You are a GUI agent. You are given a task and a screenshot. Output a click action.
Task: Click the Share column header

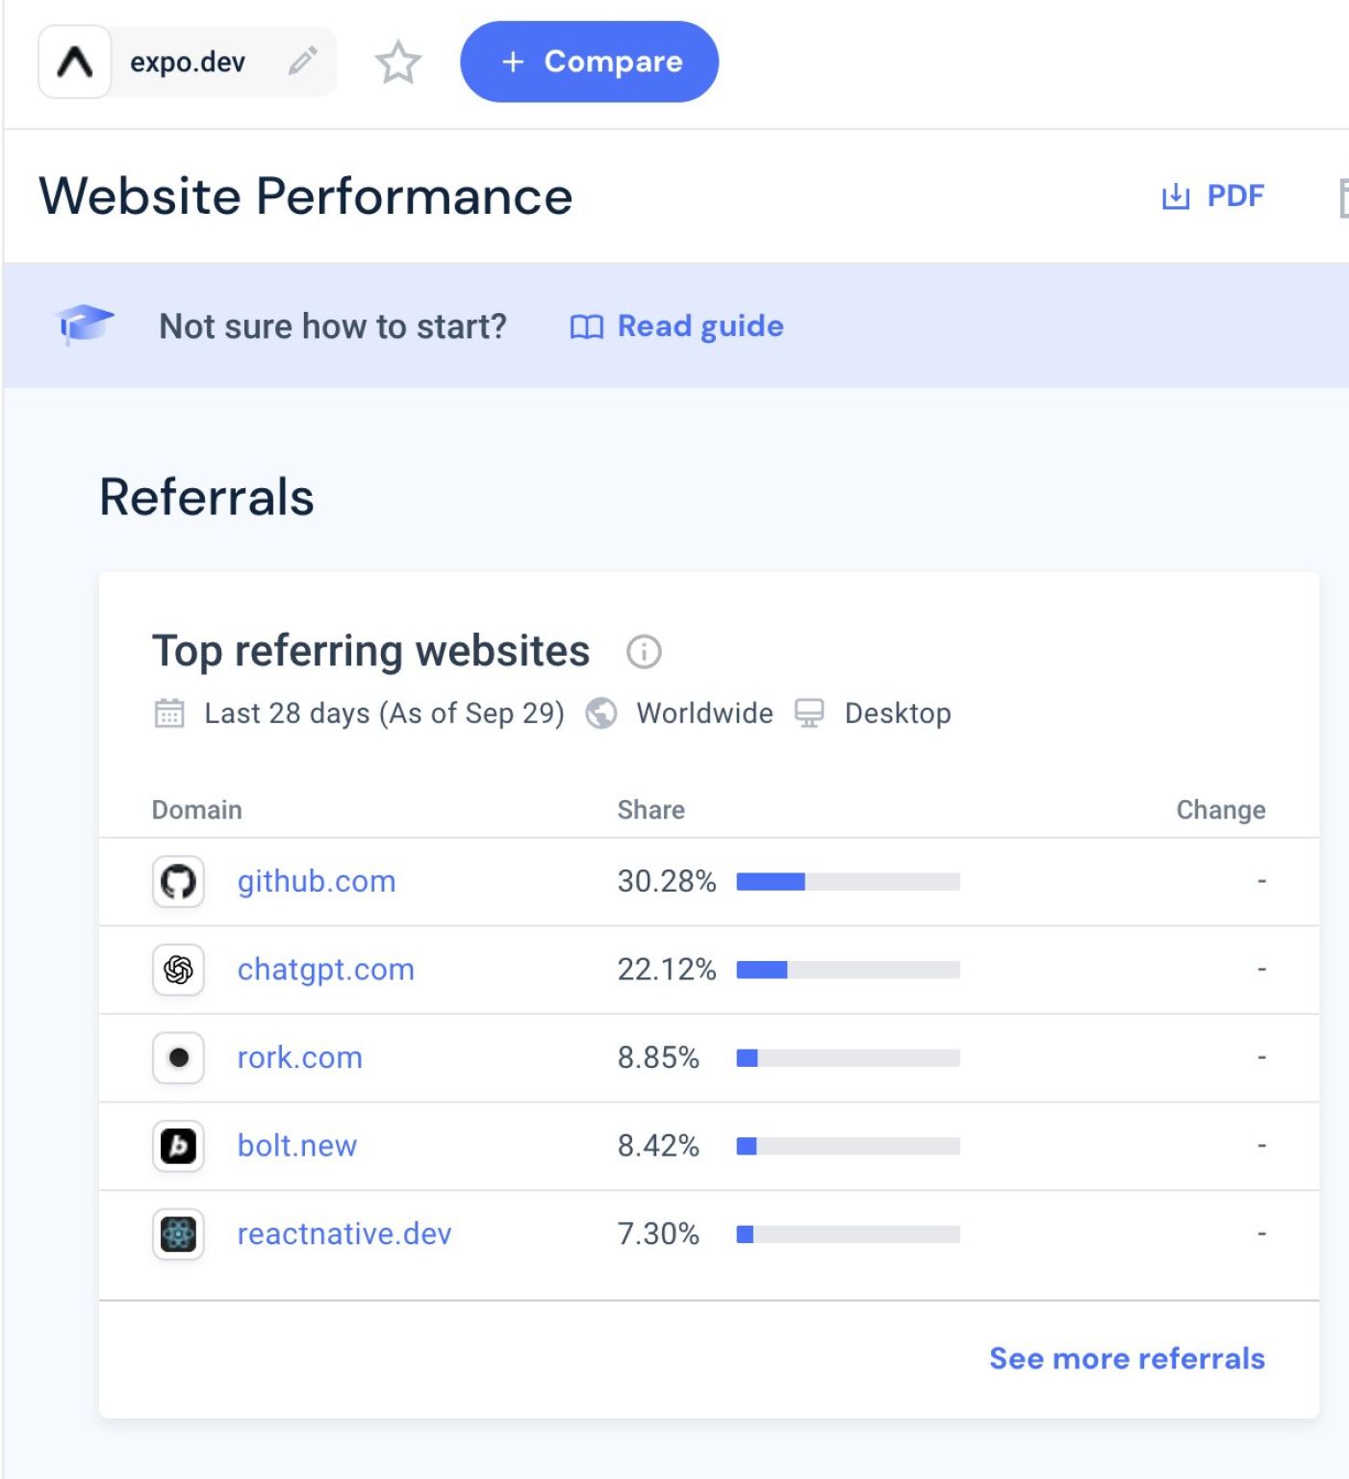coord(650,810)
